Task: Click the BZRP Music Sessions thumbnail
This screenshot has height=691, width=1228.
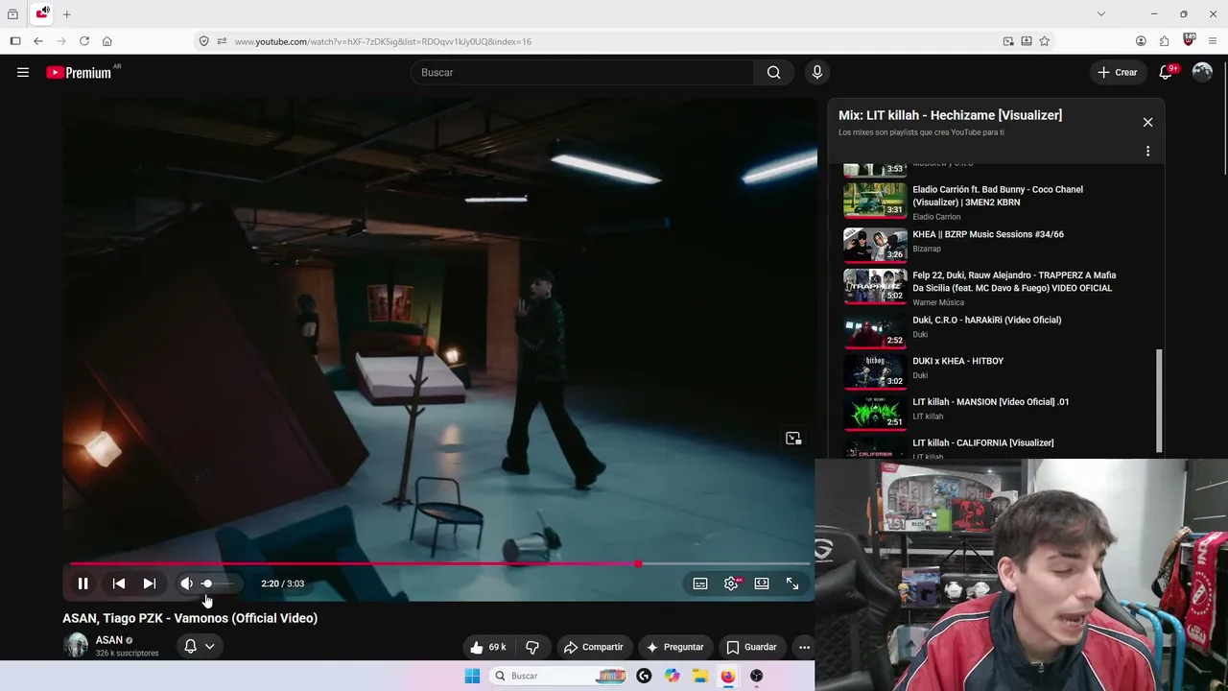Action: click(x=875, y=244)
